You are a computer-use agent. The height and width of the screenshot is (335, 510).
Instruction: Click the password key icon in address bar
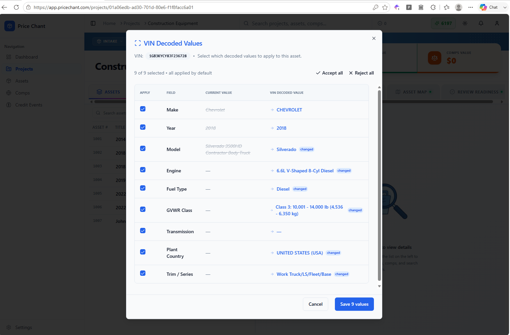376,7
